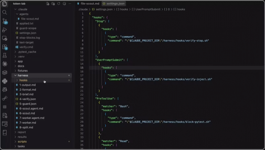Open 5-guard.json in harness folder

coord(28,104)
